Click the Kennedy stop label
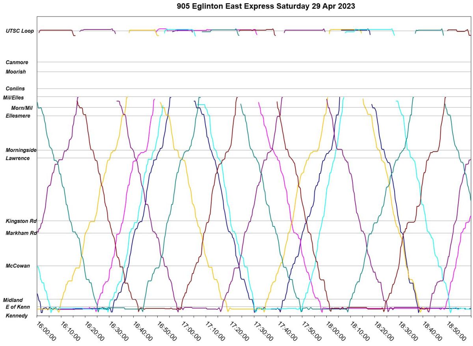 click(x=17, y=316)
